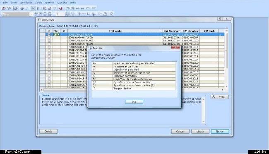Click the Notes box scrollbar up arrow
Image resolution: width=269 pixels, height=154 pixels.
point(204,99)
